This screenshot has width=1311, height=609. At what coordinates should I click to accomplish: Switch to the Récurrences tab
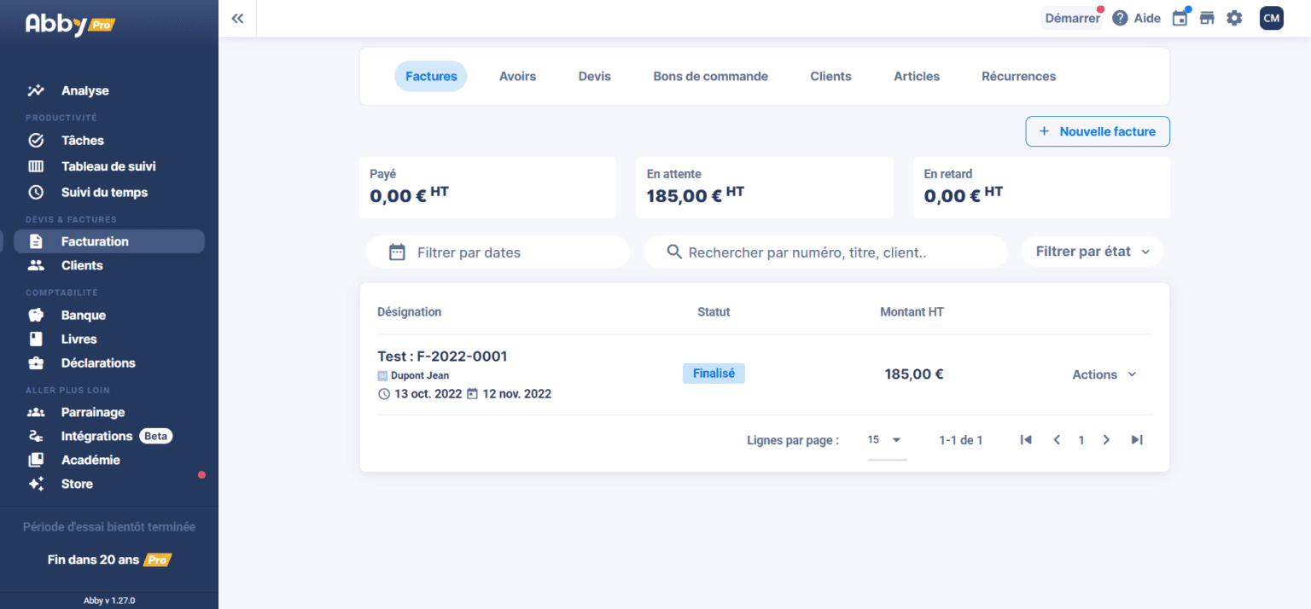pyautogui.click(x=1018, y=76)
